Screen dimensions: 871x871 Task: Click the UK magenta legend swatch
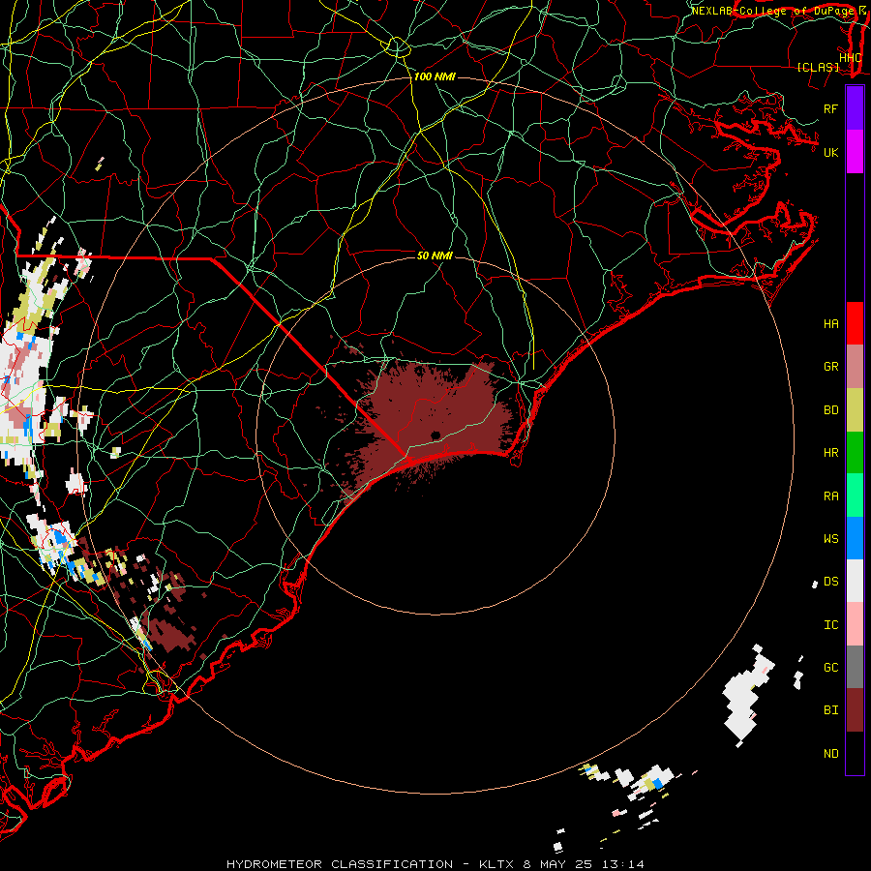point(855,152)
